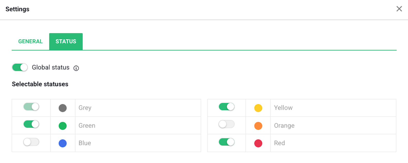This screenshot has height=163, width=408.
Task: Disable the Red status switch
Action: [226, 142]
